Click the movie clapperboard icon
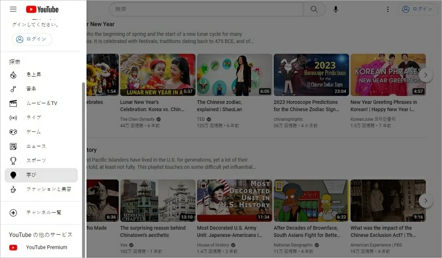This screenshot has height=258, width=442. [13, 103]
